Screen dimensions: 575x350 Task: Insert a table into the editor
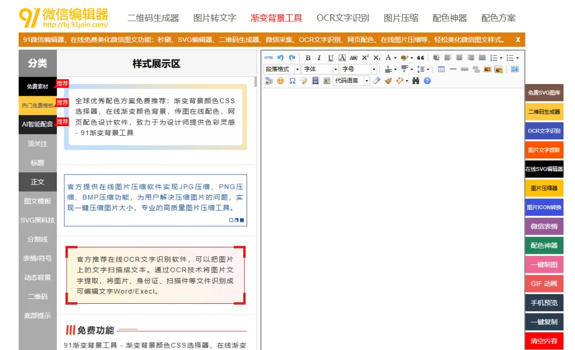pos(441,69)
